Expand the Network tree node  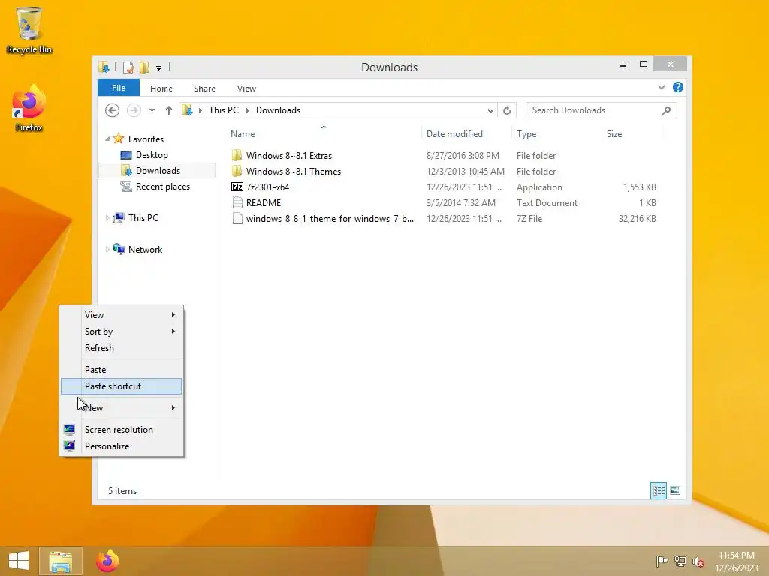[107, 249]
